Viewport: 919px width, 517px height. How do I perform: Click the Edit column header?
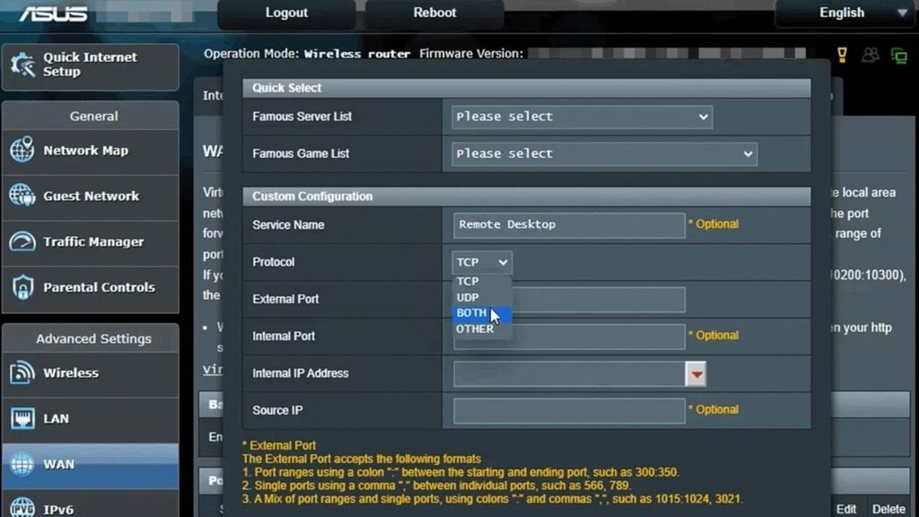click(x=846, y=509)
